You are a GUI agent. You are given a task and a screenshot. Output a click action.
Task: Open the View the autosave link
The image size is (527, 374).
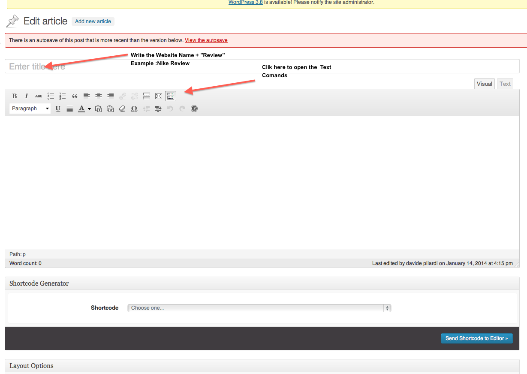click(206, 40)
